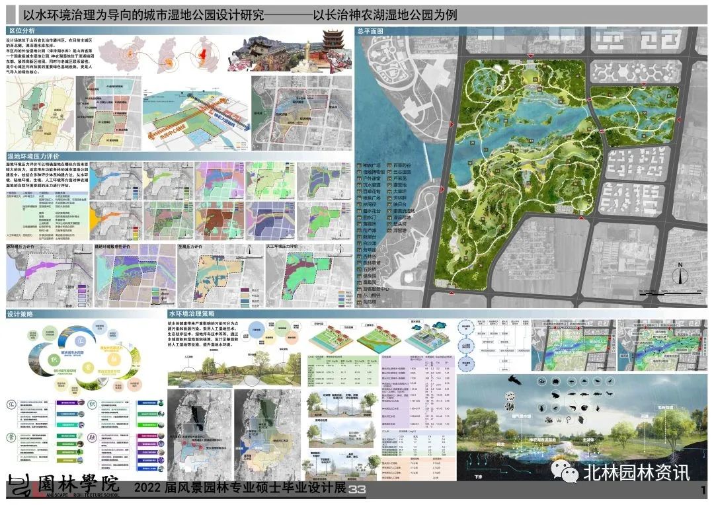
Task: Open the 湿地环境压力评价 section heading
Action: pos(33,156)
